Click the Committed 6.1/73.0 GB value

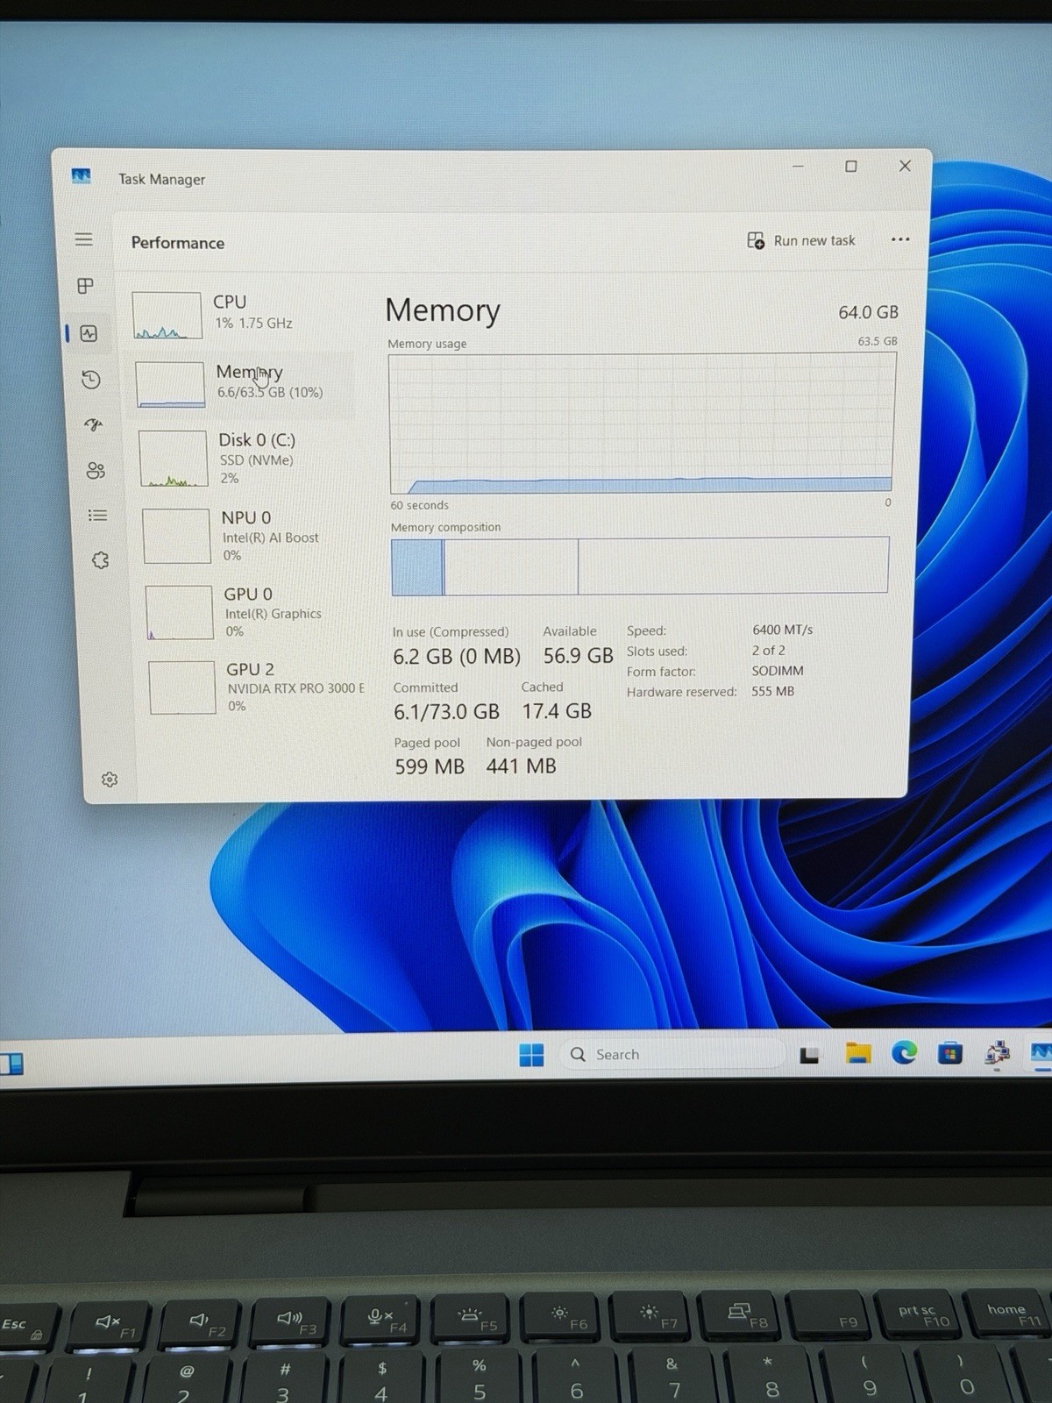click(446, 712)
